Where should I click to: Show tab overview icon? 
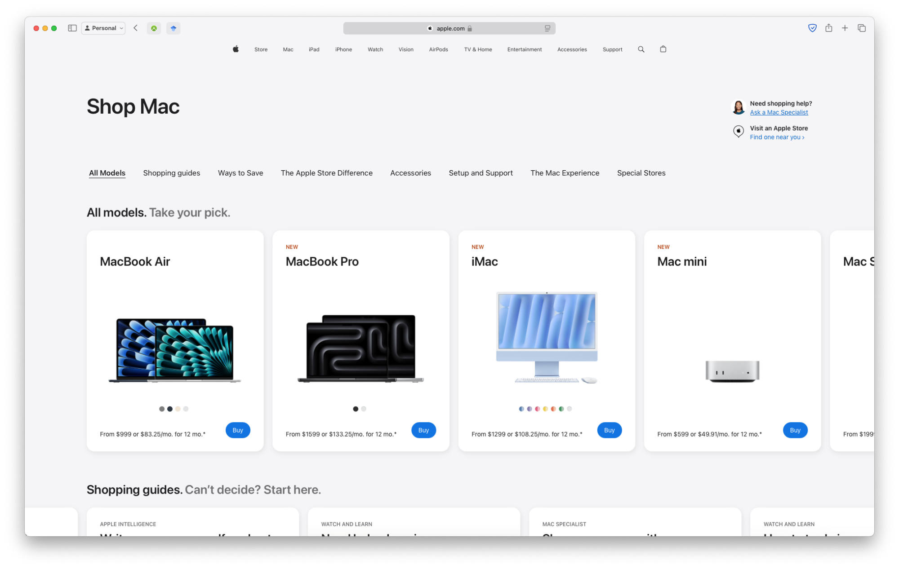[x=862, y=28]
